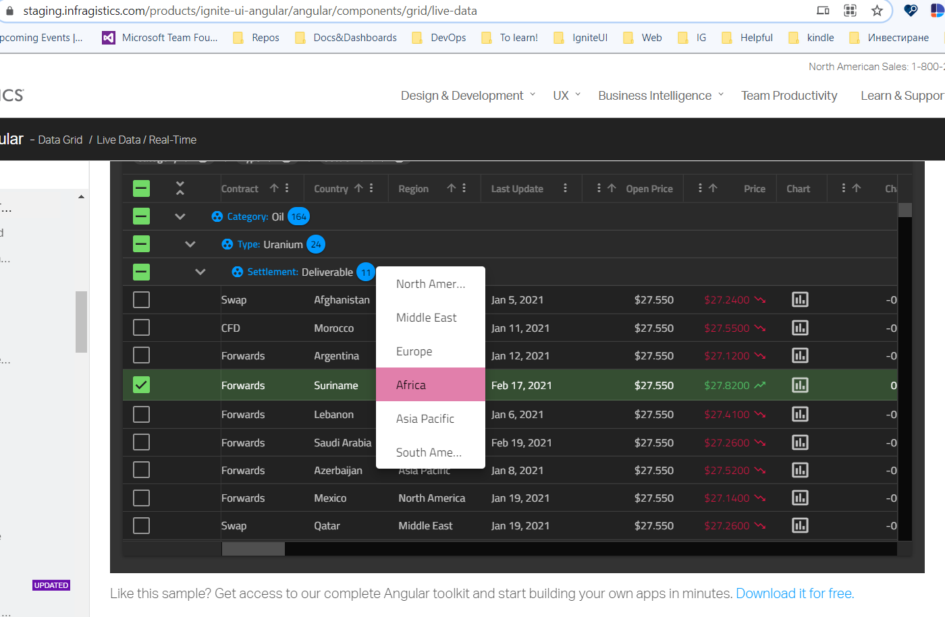Click the grid's horizontal scrollbar thumb
The width and height of the screenshot is (945, 617).
click(x=252, y=548)
